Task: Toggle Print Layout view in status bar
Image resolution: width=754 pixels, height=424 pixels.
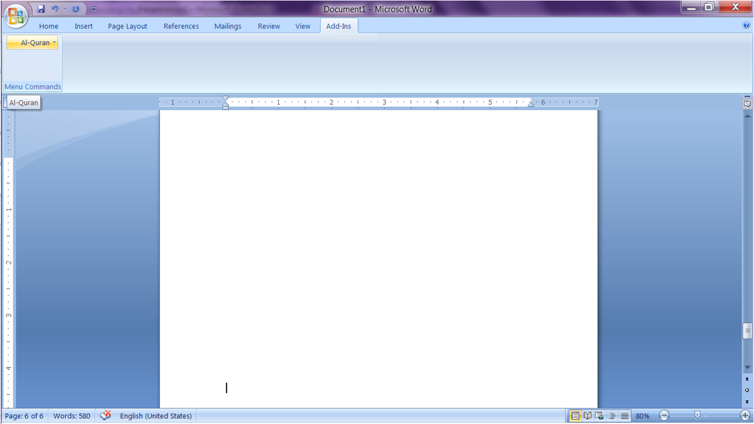Action: point(575,415)
